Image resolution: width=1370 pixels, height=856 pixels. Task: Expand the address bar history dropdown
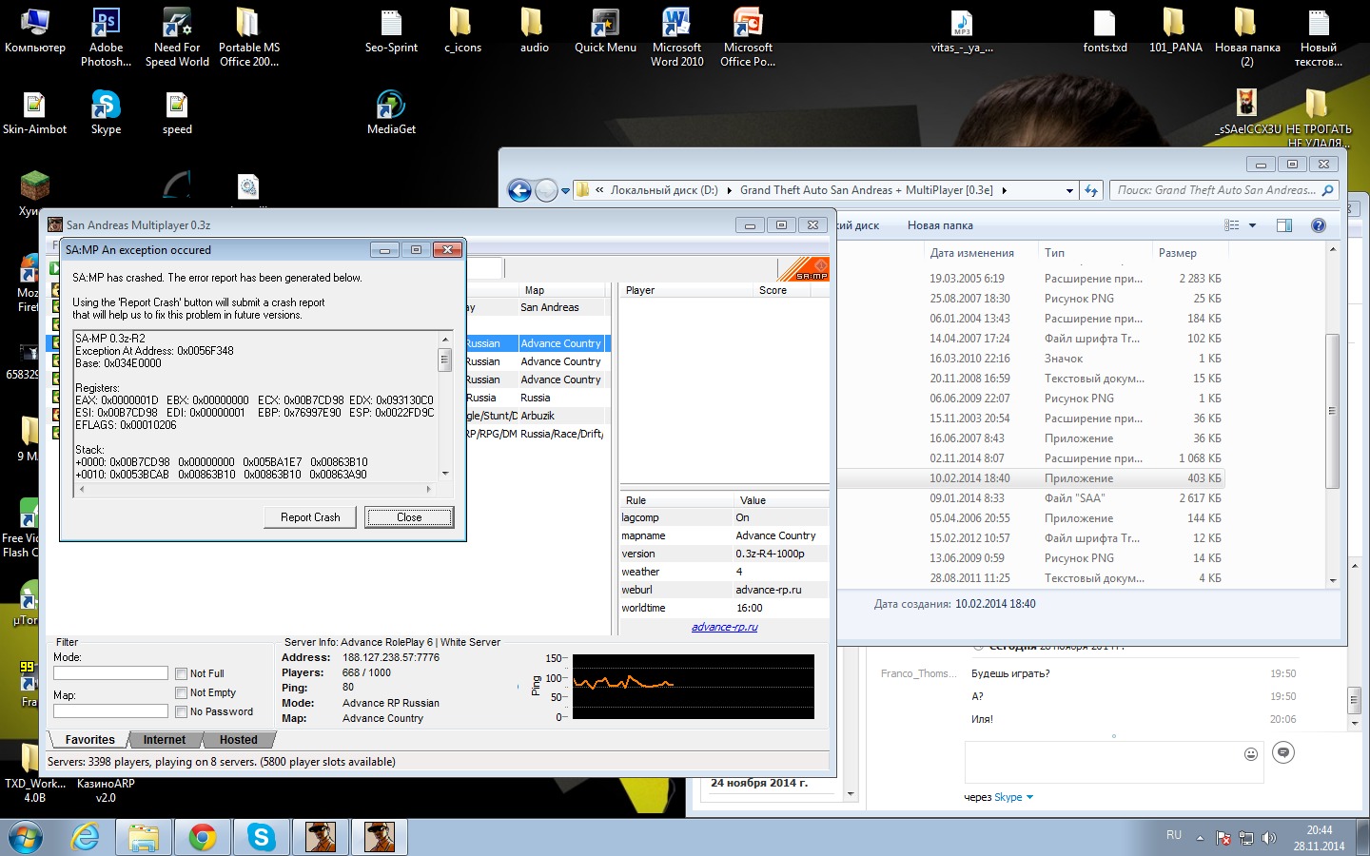pyautogui.click(x=1069, y=190)
